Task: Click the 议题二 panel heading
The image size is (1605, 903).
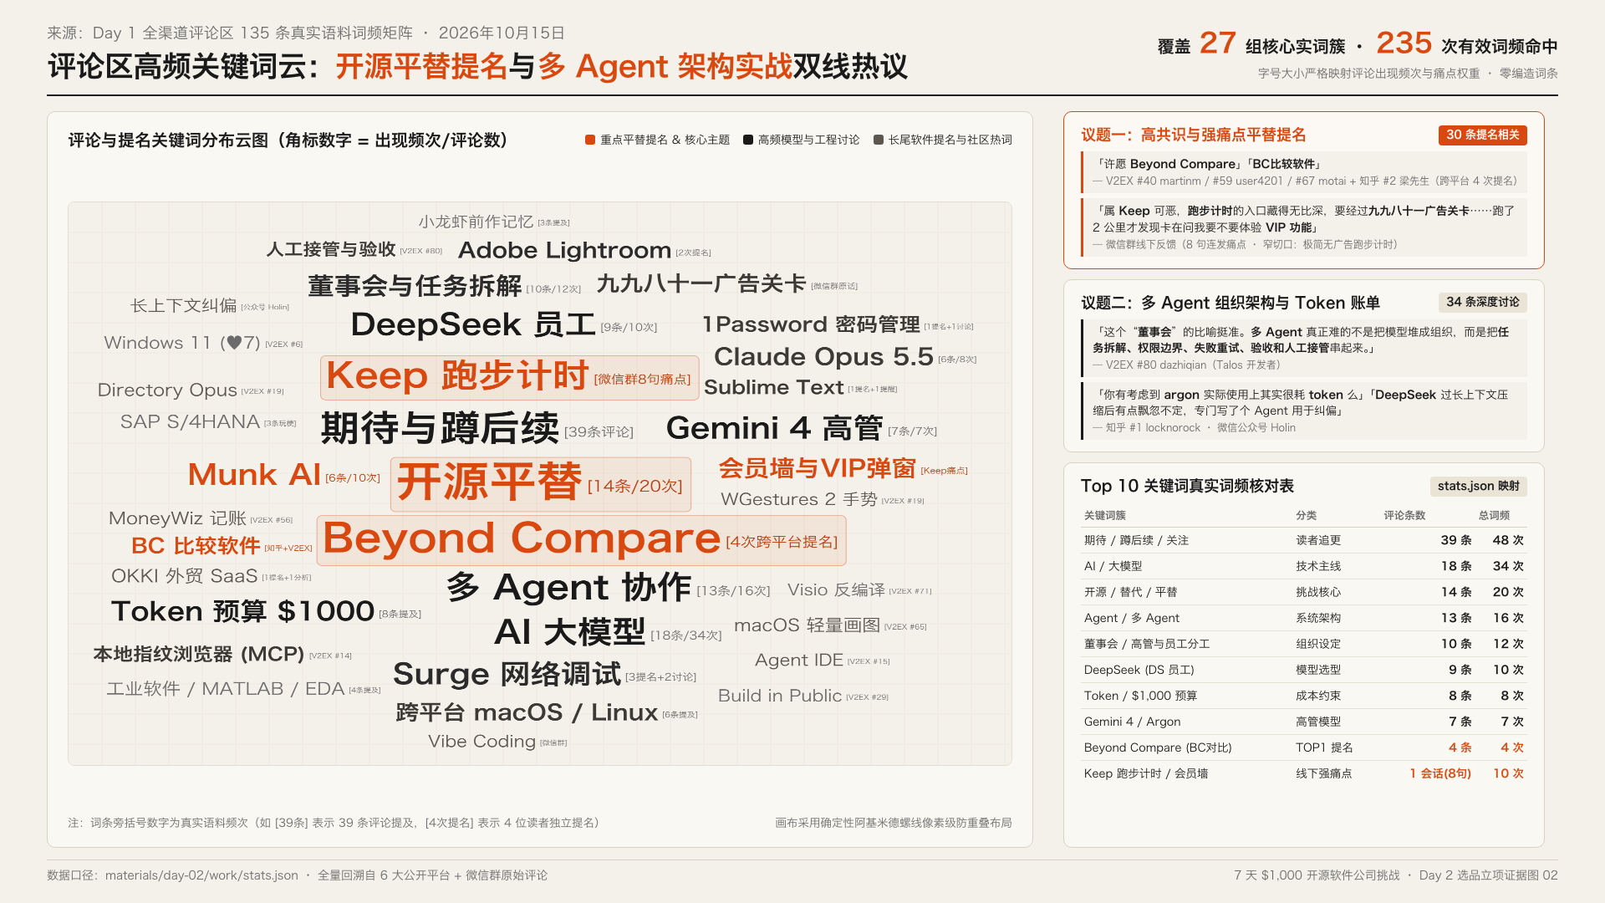Action: point(1230,303)
